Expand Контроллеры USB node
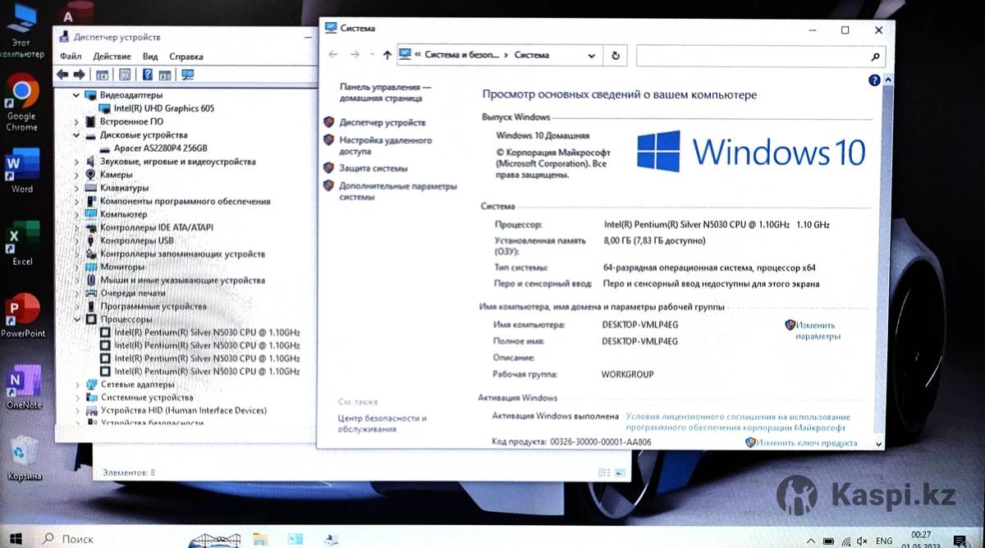This screenshot has width=985, height=548. [77, 240]
